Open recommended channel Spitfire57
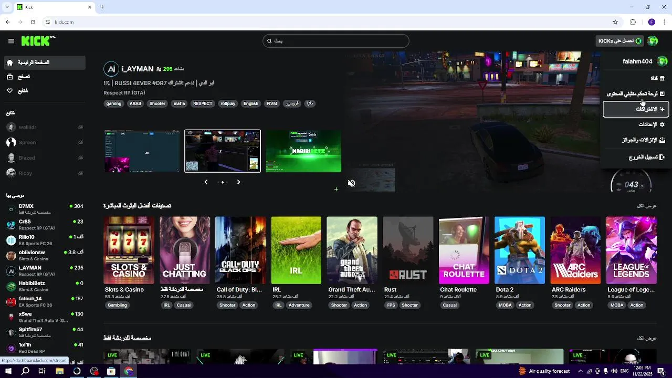The image size is (672, 378). pyautogui.click(x=45, y=332)
